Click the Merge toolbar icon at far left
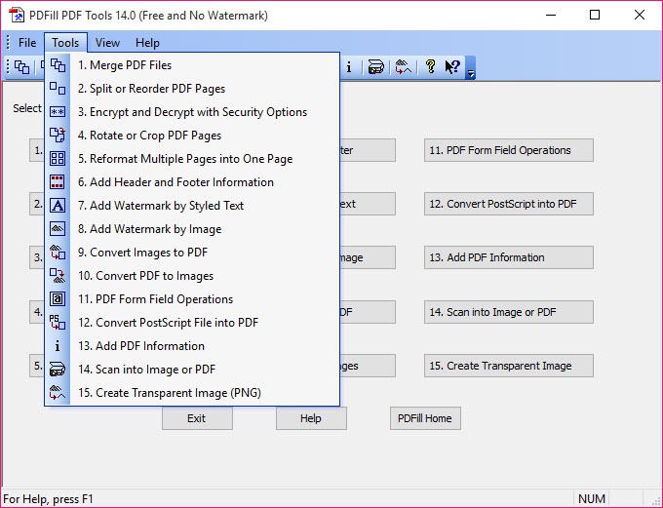Image resolution: width=663 pixels, height=508 pixels. coord(22,67)
